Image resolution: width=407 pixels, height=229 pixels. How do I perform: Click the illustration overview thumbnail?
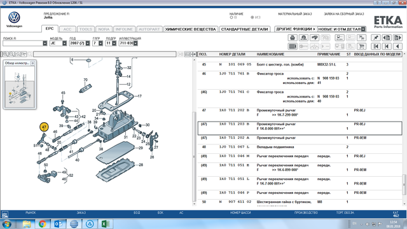[20, 87]
